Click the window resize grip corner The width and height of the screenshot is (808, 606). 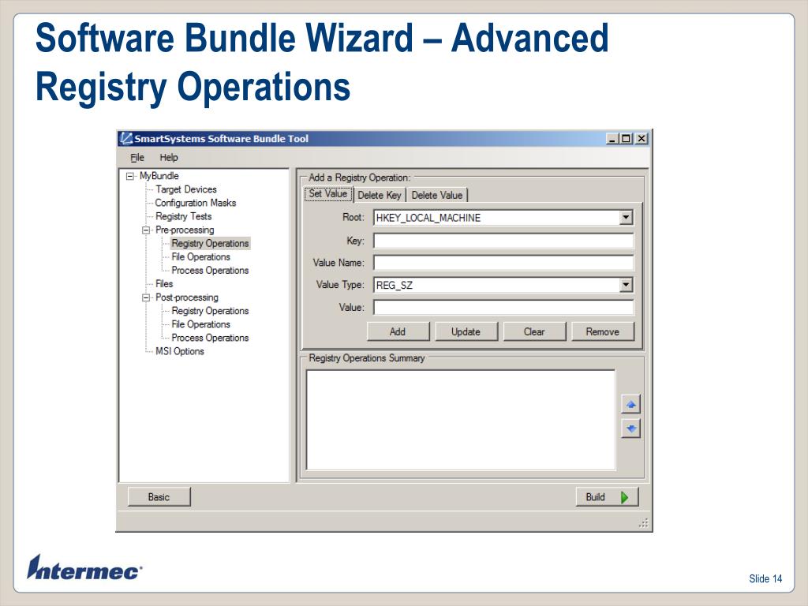click(644, 523)
